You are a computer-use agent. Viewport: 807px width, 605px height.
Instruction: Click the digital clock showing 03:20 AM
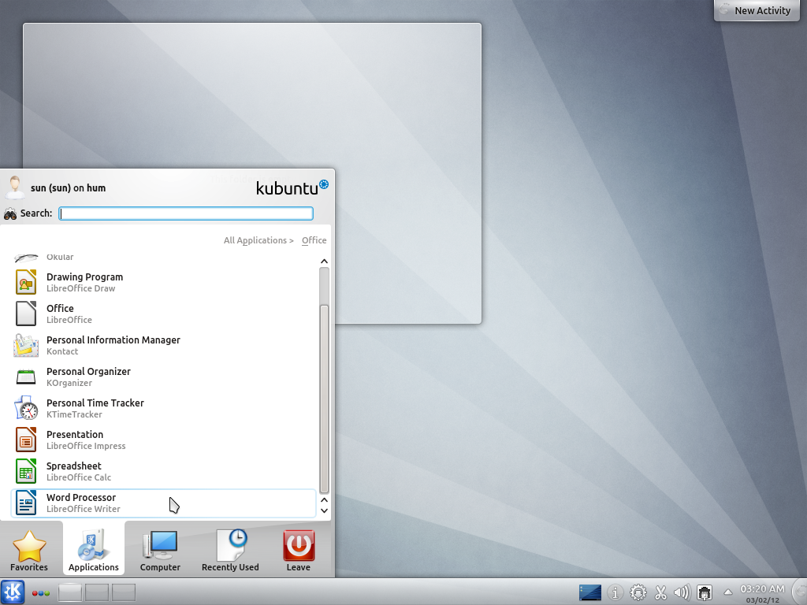point(762,589)
